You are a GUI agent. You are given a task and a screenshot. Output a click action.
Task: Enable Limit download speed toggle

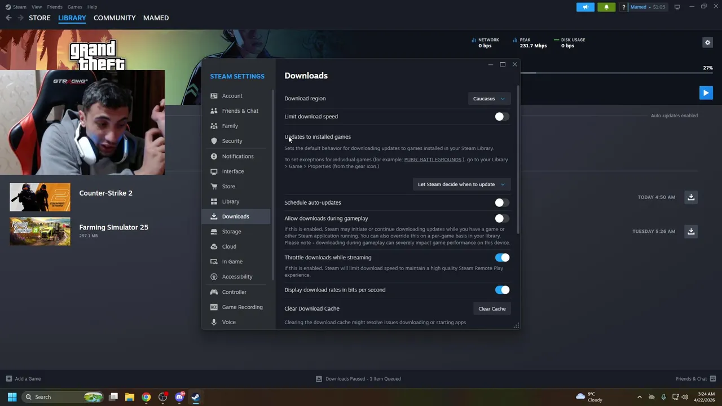click(501, 117)
